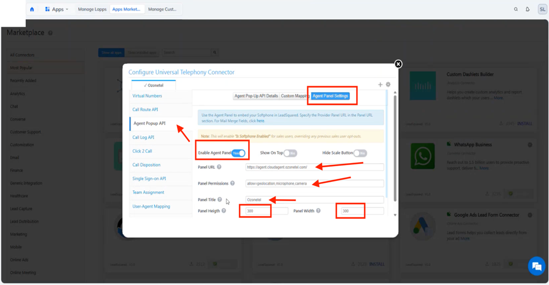Click the Panel Title input field
The height and width of the screenshot is (285, 549).
314,200
